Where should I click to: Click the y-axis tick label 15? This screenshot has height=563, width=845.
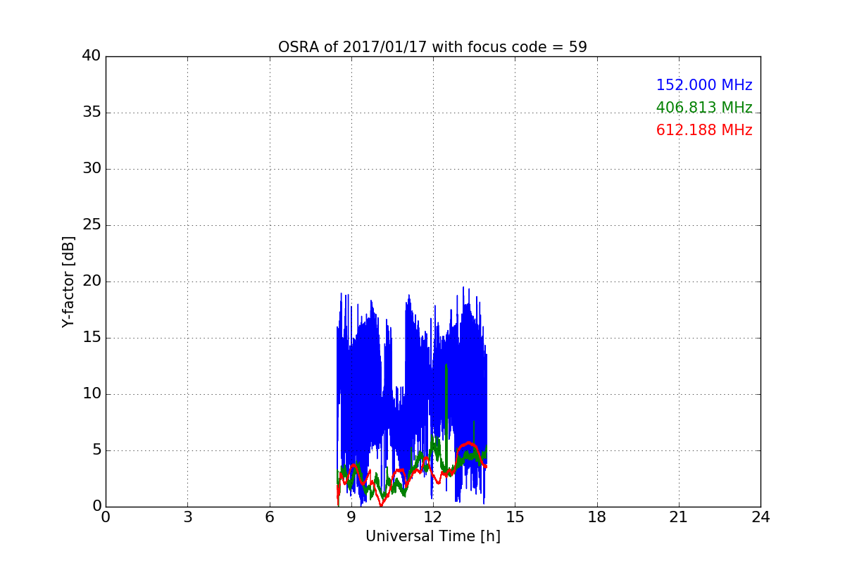click(x=92, y=338)
